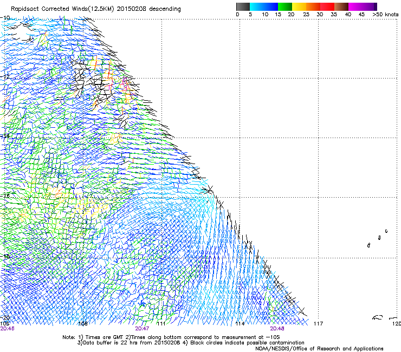The height and width of the screenshot is (352, 401).
Task: Click the legend number '10'
Action: tap(265, 15)
